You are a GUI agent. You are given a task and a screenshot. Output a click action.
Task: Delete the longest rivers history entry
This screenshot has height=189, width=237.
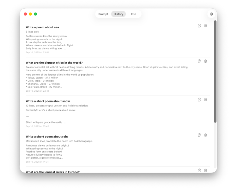(x=205, y=170)
